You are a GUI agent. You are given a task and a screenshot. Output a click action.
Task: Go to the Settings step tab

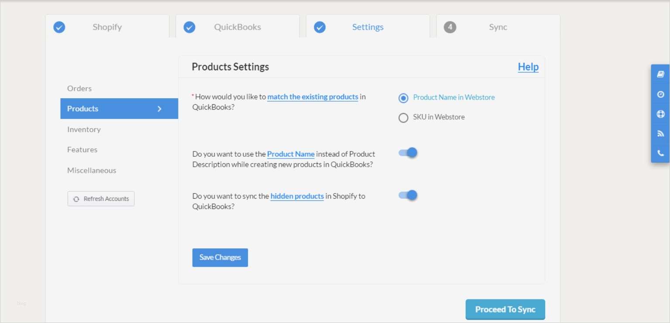pyautogui.click(x=368, y=27)
